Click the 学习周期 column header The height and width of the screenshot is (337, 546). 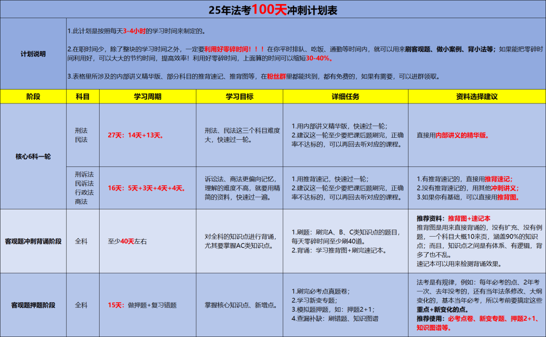click(148, 96)
